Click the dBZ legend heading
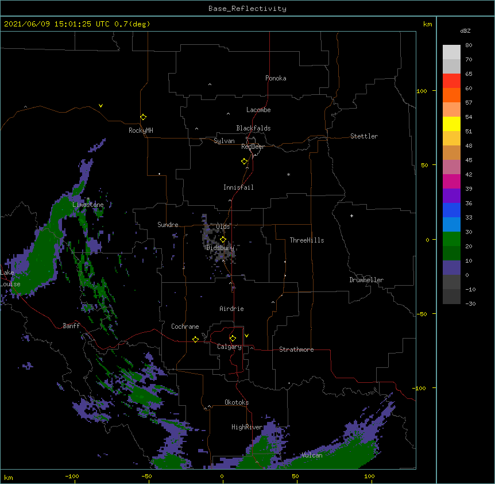 click(x=465, y=30)
